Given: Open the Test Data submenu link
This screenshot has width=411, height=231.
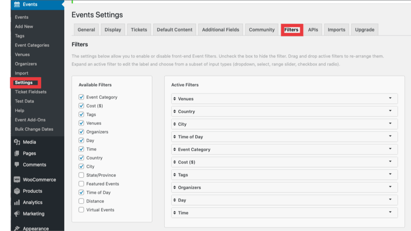Looking at the screenshot, I should click(x=24, y=101).
